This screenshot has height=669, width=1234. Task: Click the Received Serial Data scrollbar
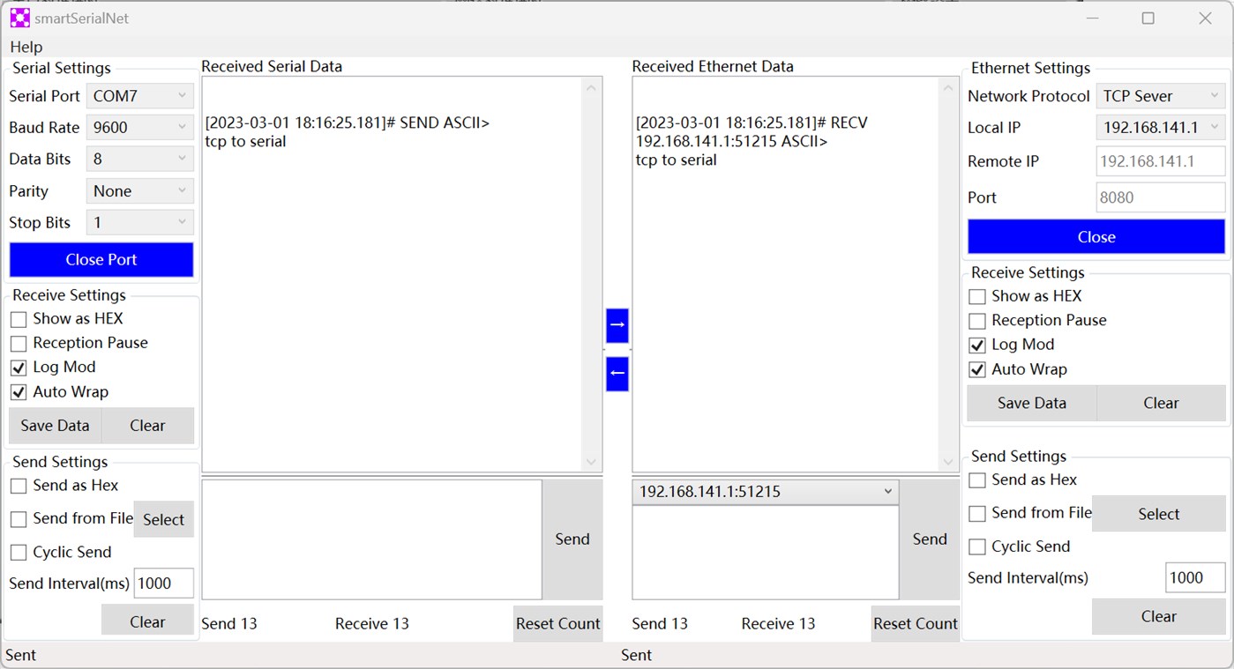591,273
